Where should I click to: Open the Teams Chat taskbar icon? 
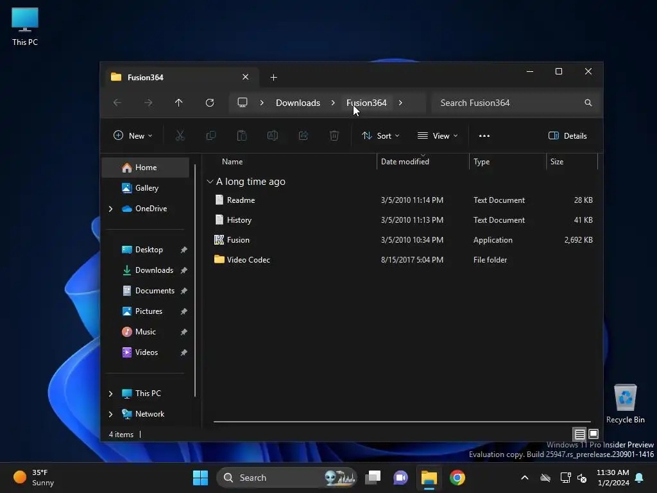pyautogui.click(x=400, y=478)
